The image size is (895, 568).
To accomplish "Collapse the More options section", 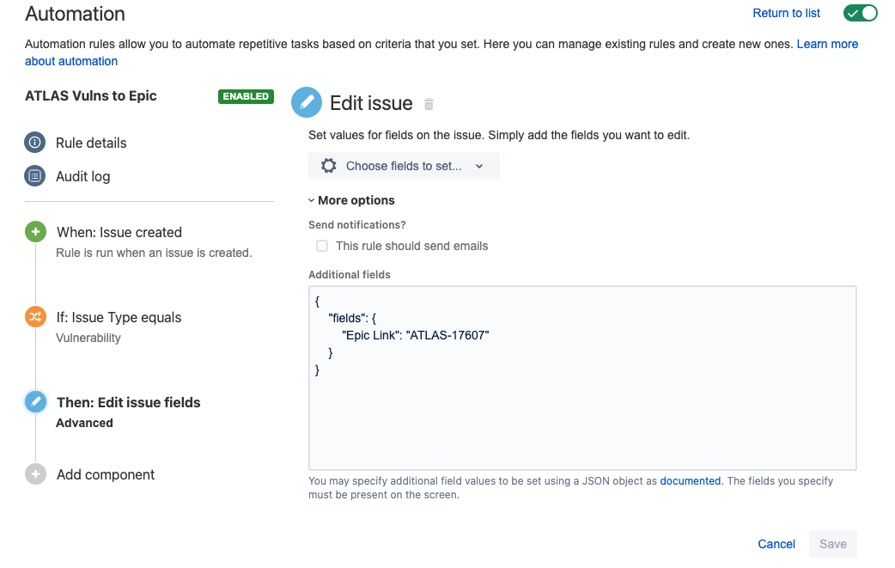I will (351, 200).
